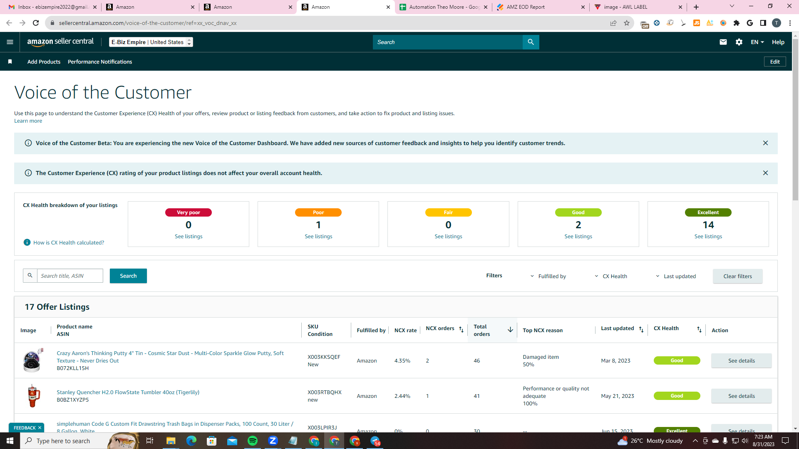
Task: Open the Chrome extensions puzzle icon
Action: click(737, 23)
